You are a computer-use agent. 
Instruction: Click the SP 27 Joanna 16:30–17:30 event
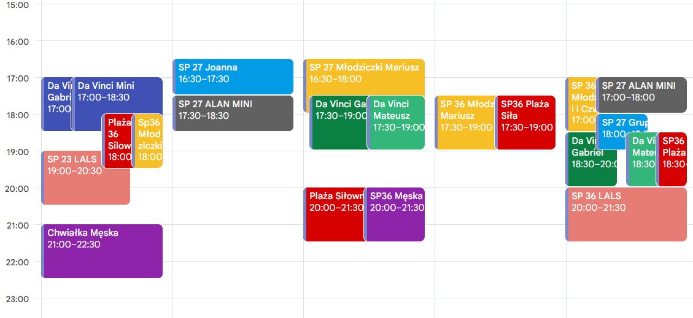click(x=233, y=74)
